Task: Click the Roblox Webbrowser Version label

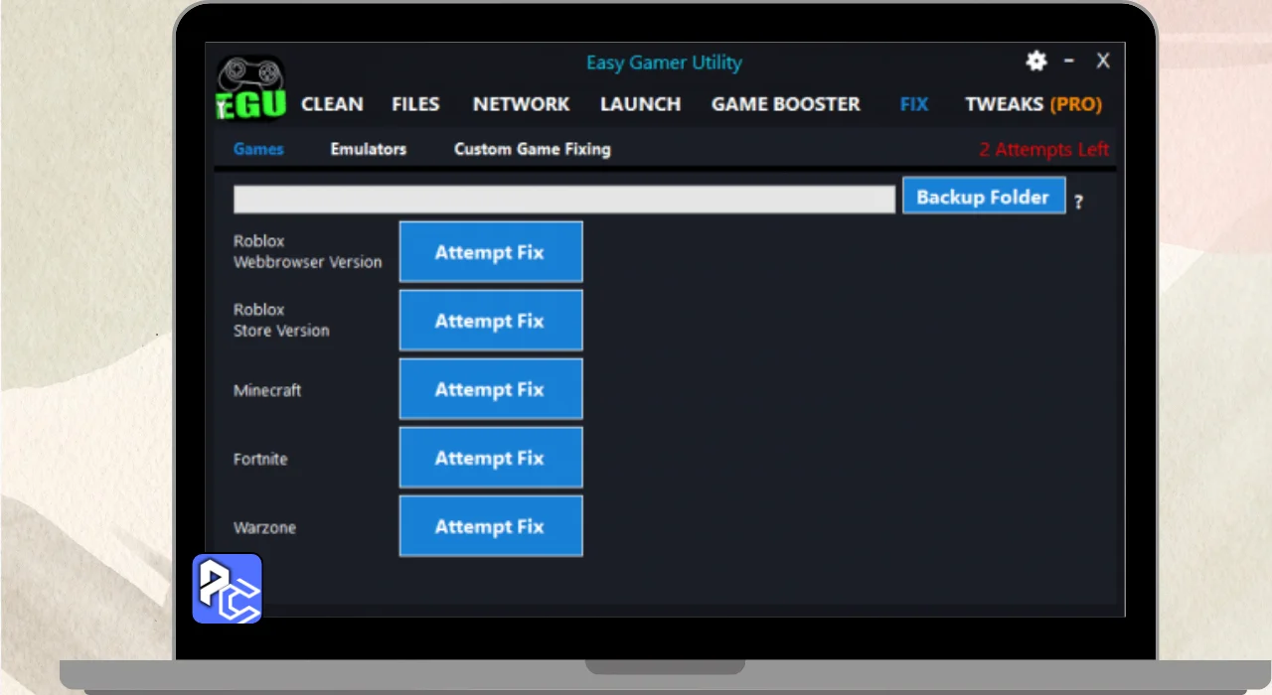Action: (x=308, y=251)
